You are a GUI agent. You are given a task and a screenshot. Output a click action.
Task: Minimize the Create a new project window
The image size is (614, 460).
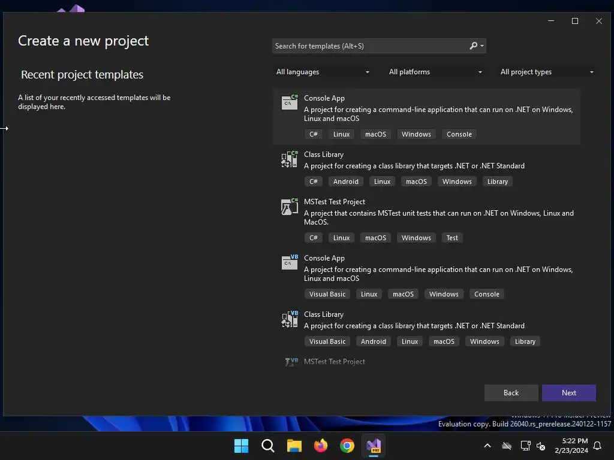551,21
